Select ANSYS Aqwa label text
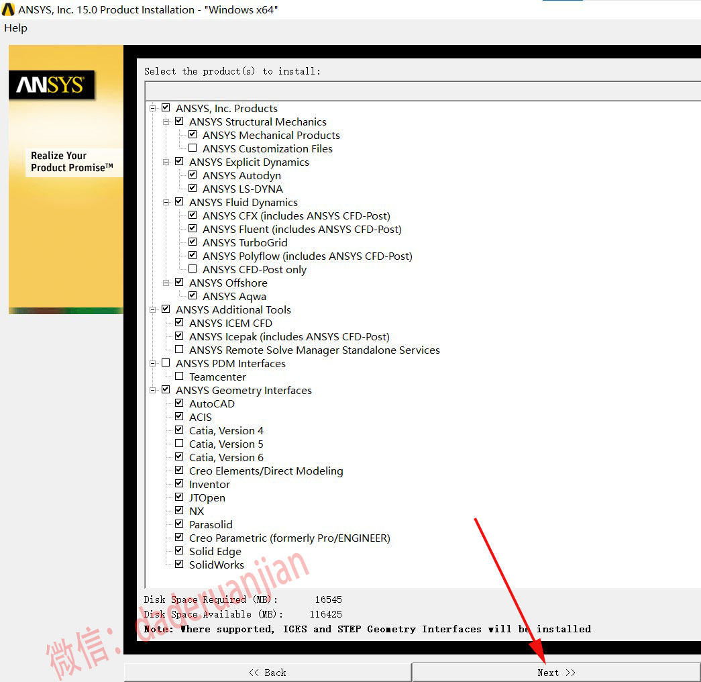The width and height of the screenshot is (701, 682). point(234,296)
